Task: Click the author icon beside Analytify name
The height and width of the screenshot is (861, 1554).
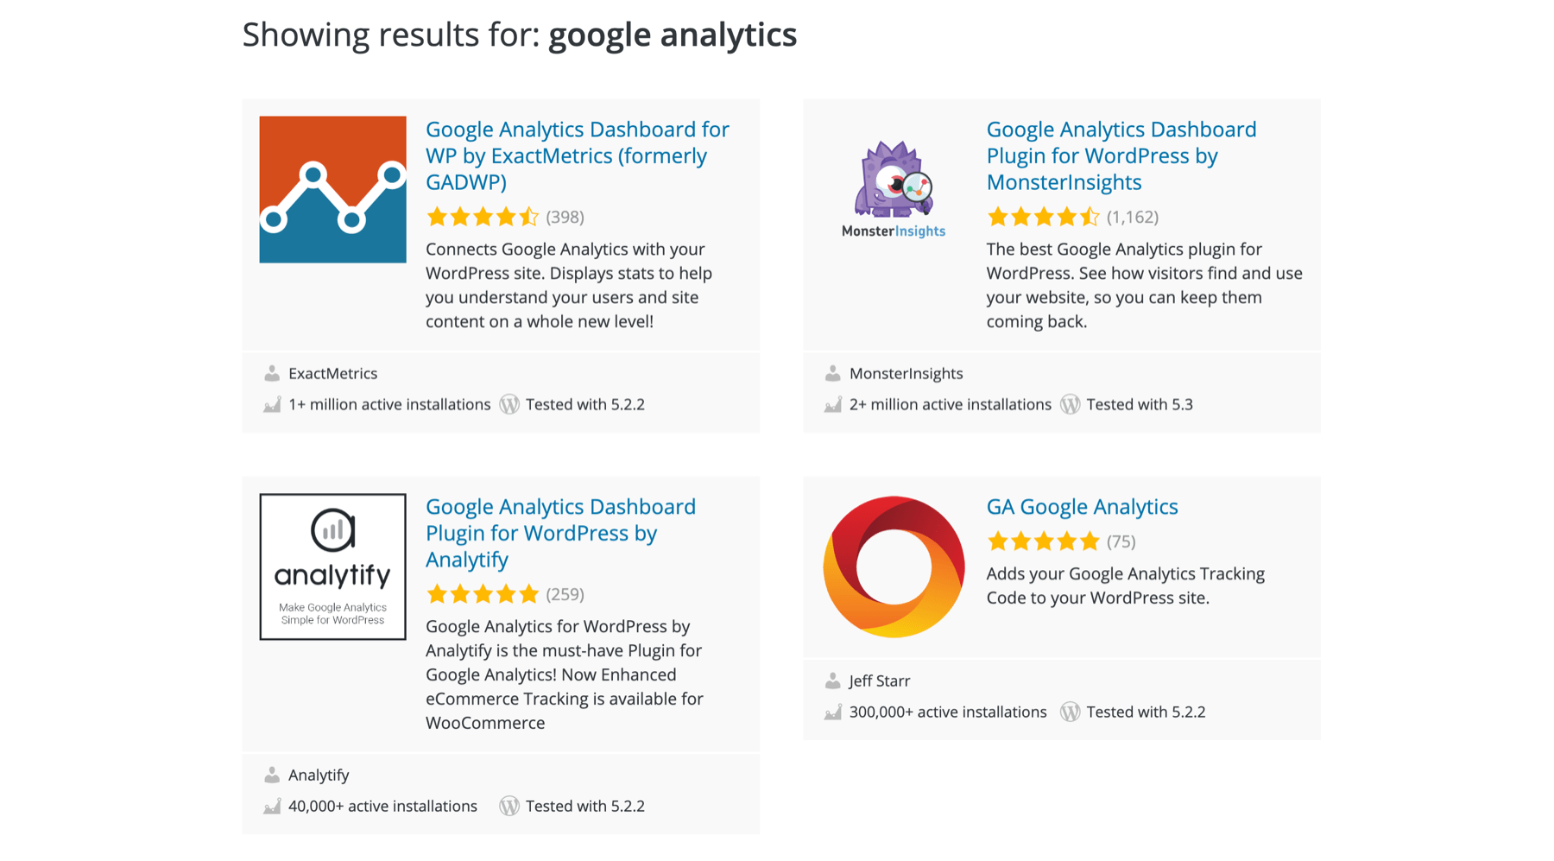Action: coord(272,774)
